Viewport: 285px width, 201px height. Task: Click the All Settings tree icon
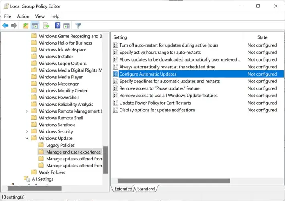tap(27, 179)
